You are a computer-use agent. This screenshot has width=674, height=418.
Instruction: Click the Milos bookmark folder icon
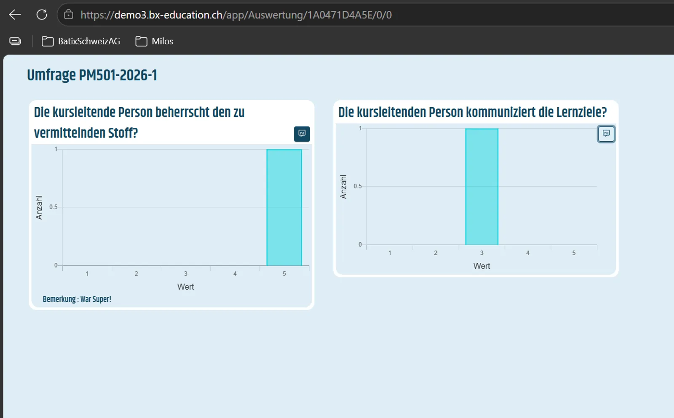[141, 41]
